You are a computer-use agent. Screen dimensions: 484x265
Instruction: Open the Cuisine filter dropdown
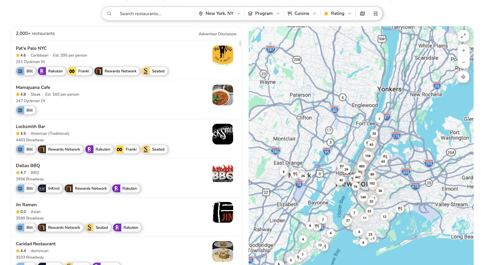302,14
